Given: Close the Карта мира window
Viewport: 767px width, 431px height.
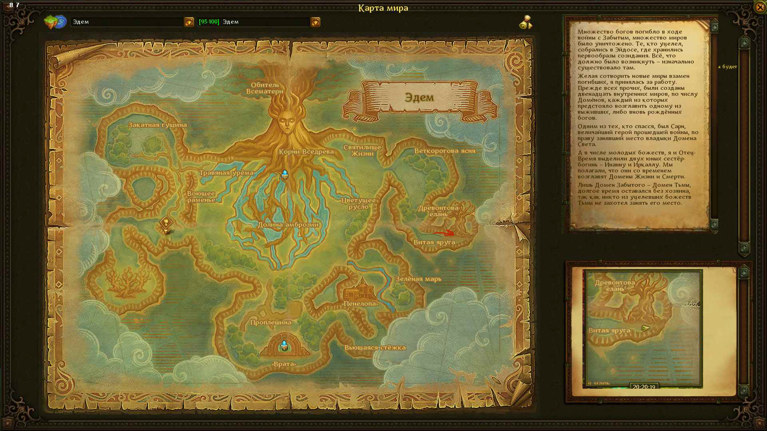Looking at the screenshot, I should click(x=759, y=7).
